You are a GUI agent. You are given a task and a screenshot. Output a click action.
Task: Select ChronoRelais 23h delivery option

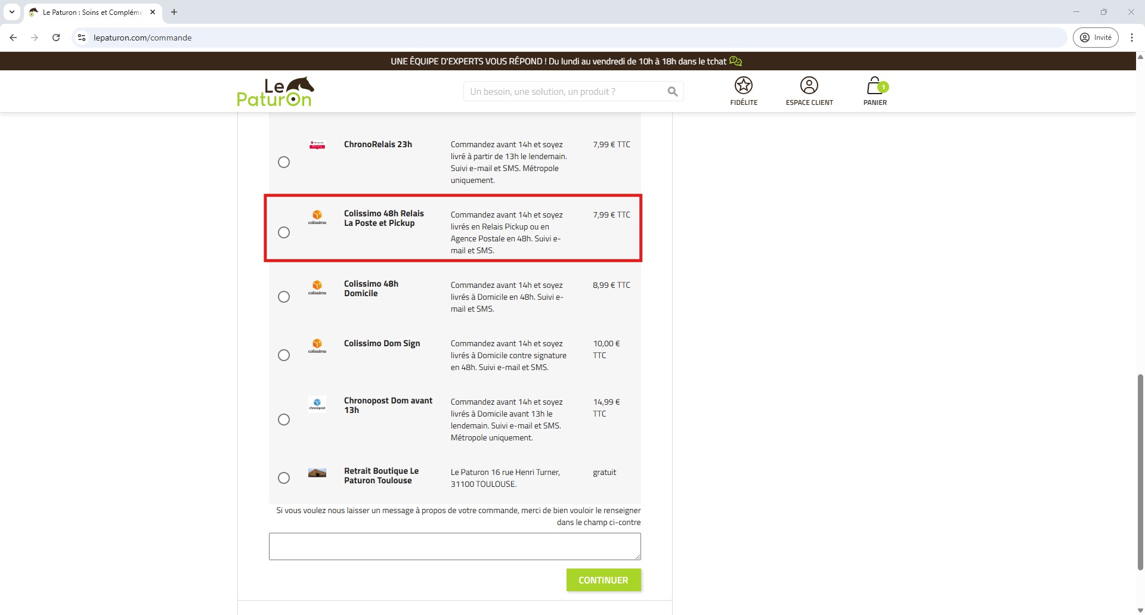click(x=284, y=162)
